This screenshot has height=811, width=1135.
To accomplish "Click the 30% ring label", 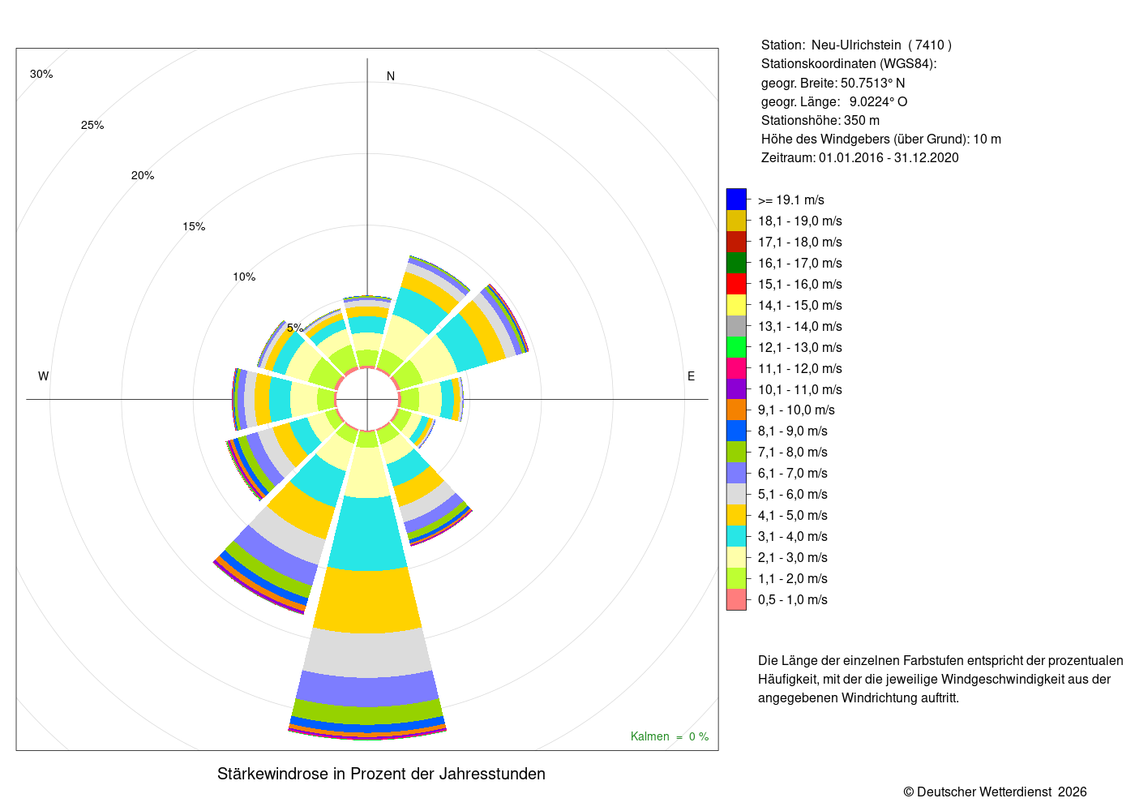I will point(41,74).
